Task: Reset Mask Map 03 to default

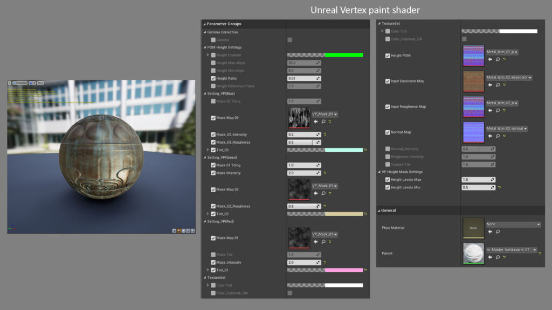Action: [330, 122]
